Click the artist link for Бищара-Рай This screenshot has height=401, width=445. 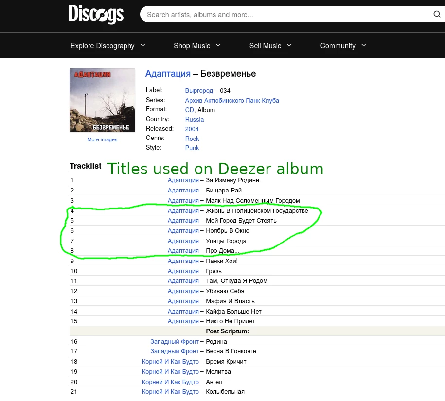[183, 191]
